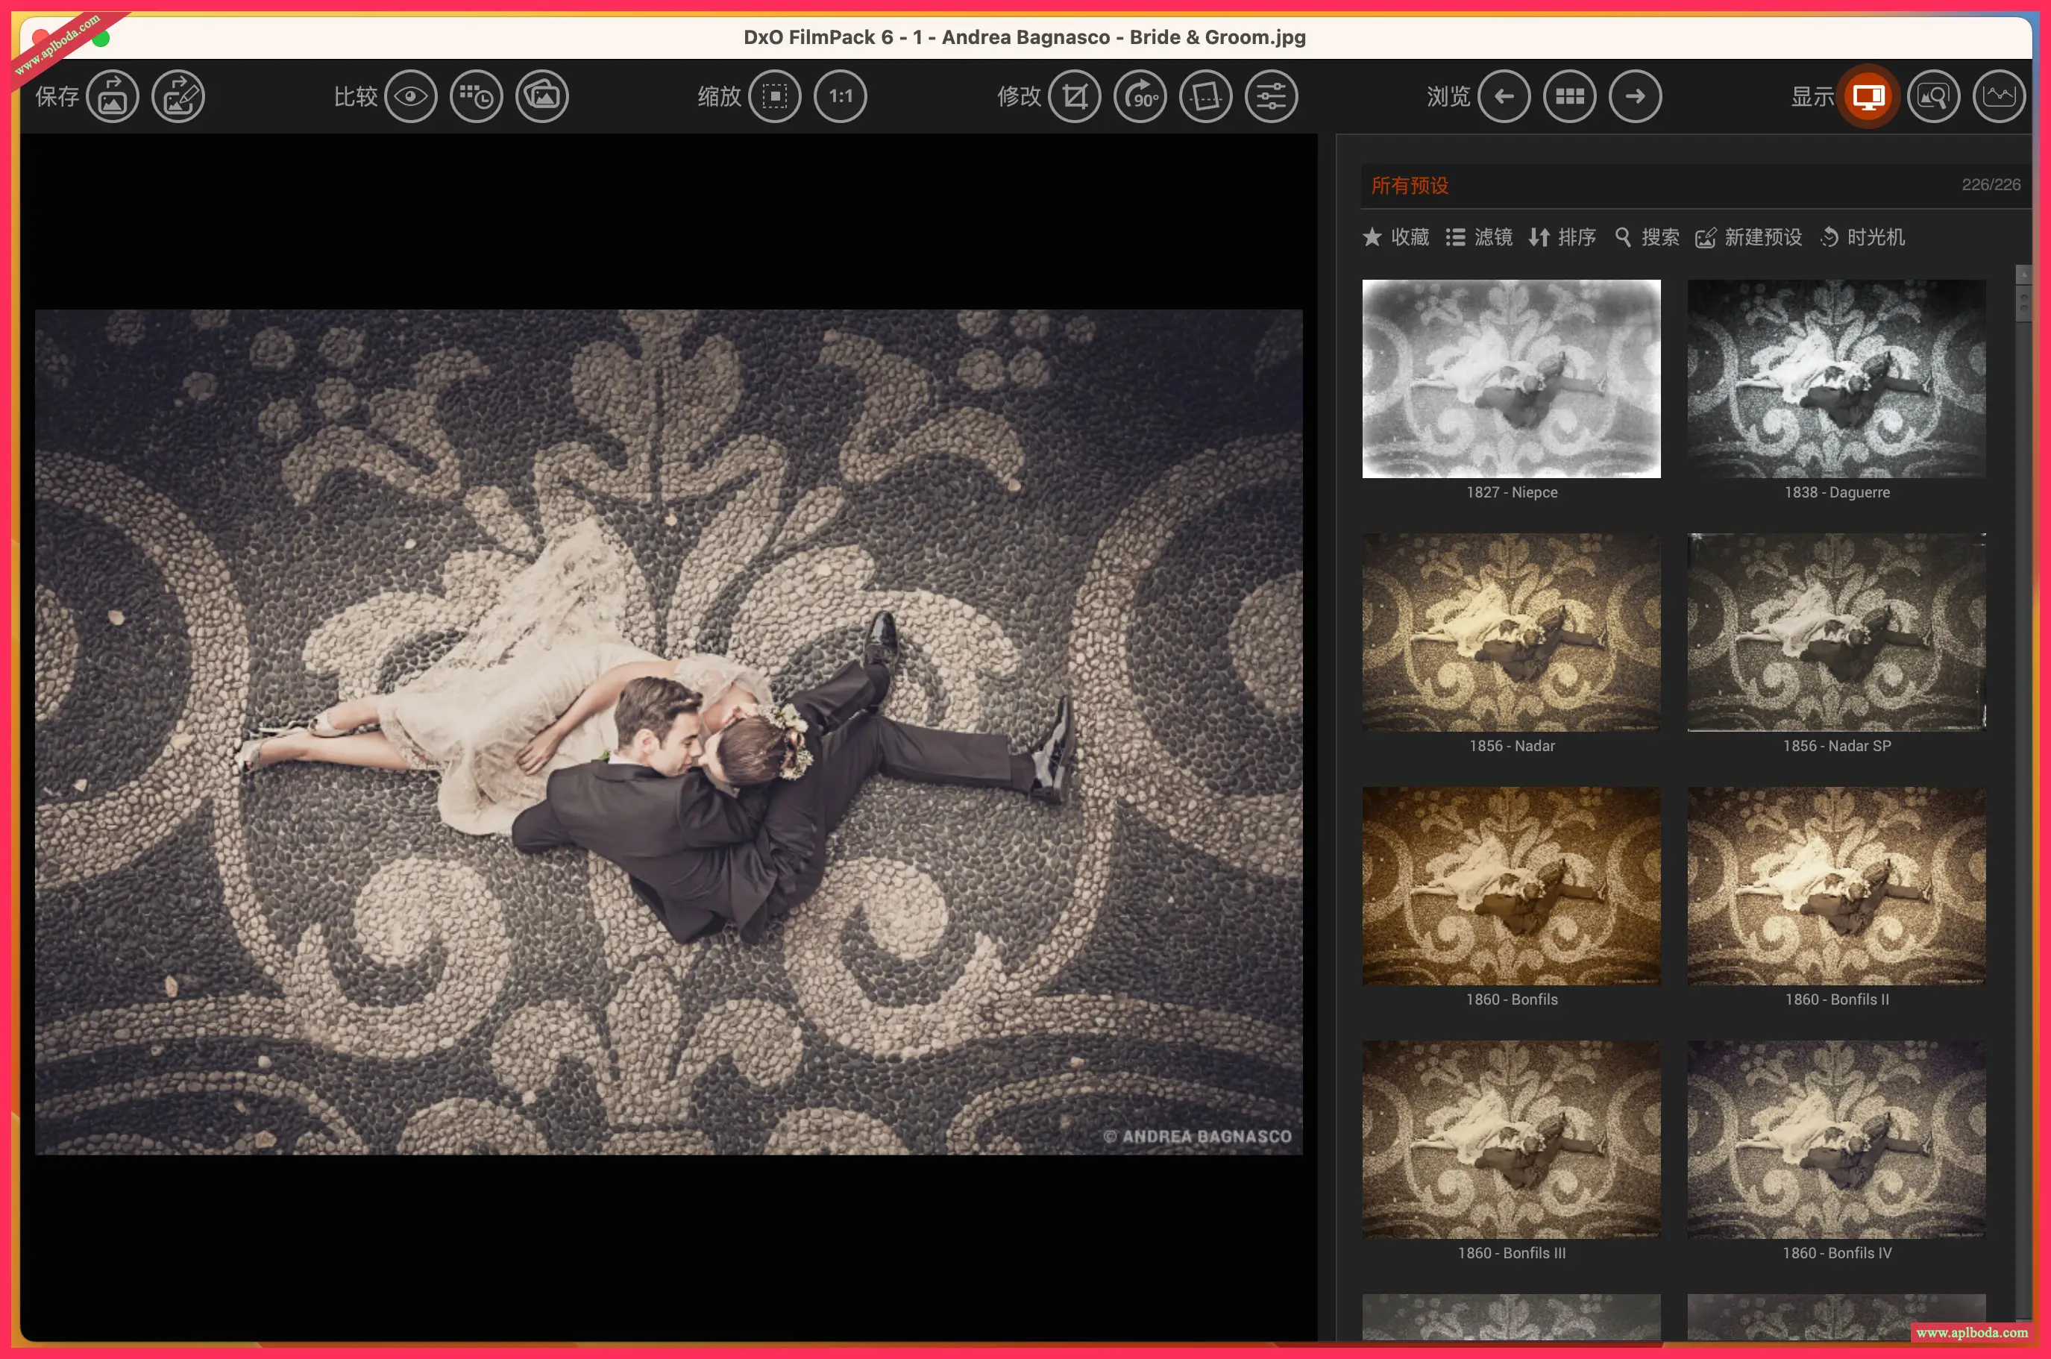Screen dimensions: 2051x1359
Task: Open the crop tool
Action: (x=1075, y=96)
